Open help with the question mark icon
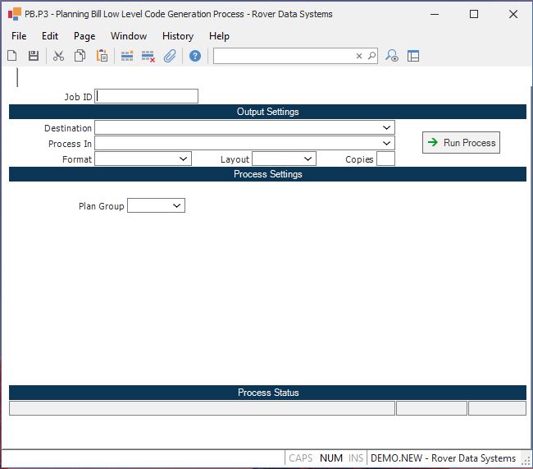533x469 pixels. pyautogui.click(x=195, y=56)
